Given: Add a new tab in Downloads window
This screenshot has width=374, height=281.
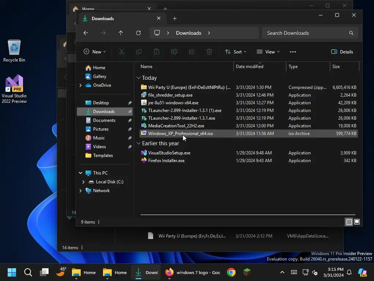Looking at the screenshot, I should pyautogui.click(x=175, y=19).
